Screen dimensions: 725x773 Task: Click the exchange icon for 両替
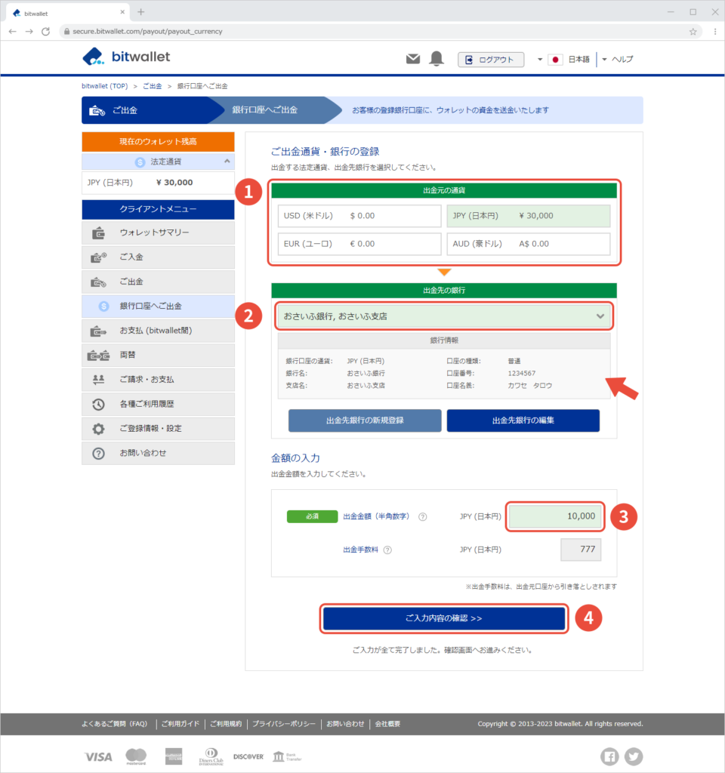99,356
